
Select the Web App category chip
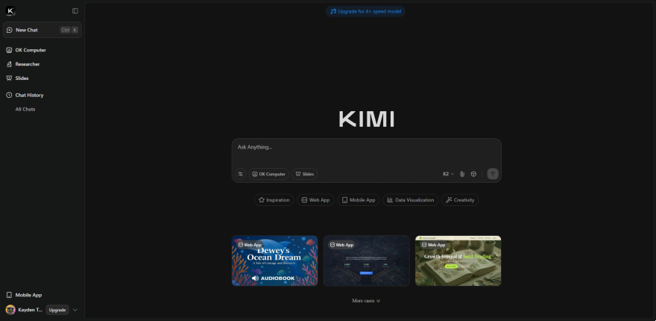(315, 200)
